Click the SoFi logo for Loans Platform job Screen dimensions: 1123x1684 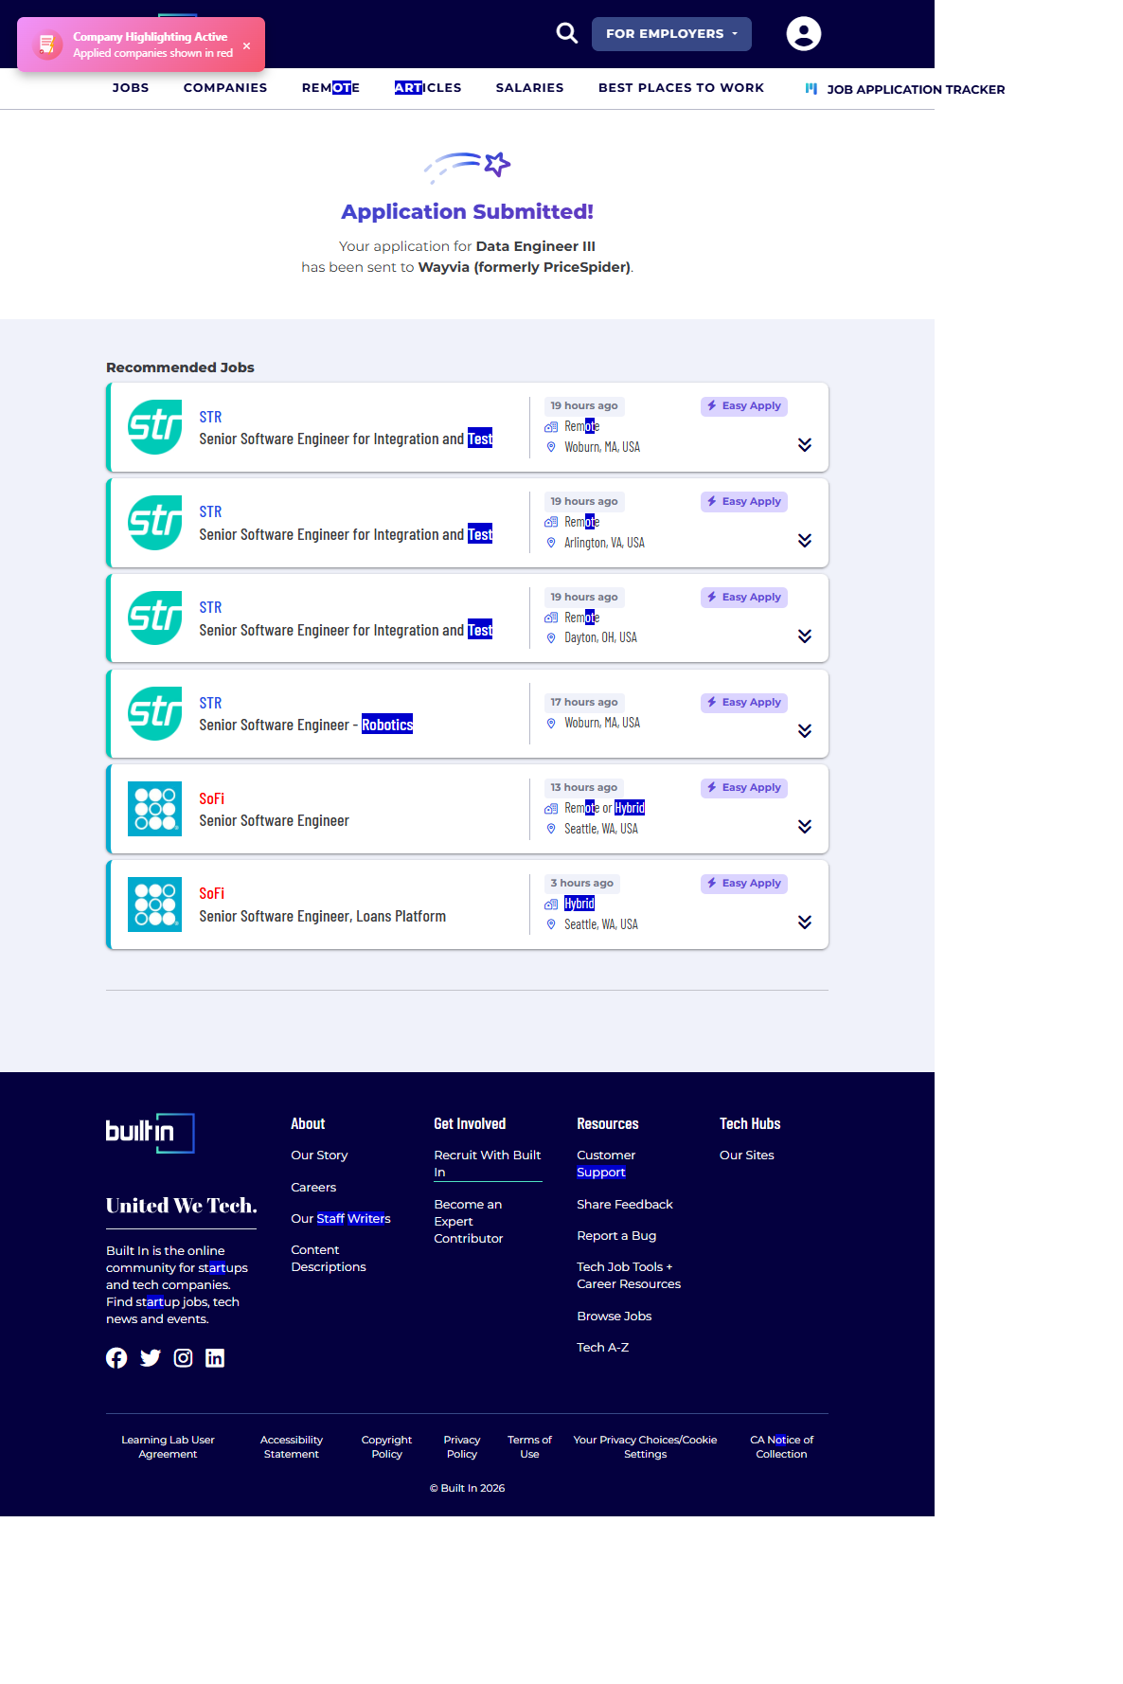154,905
